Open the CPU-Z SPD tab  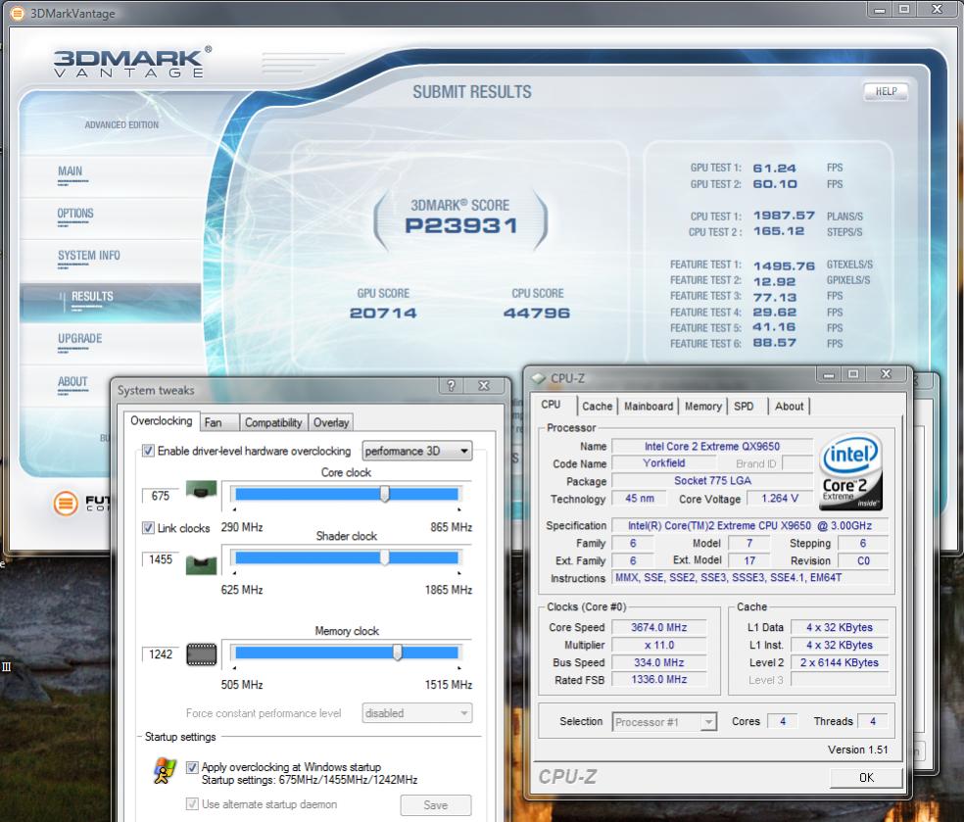[x=744, y=407]
